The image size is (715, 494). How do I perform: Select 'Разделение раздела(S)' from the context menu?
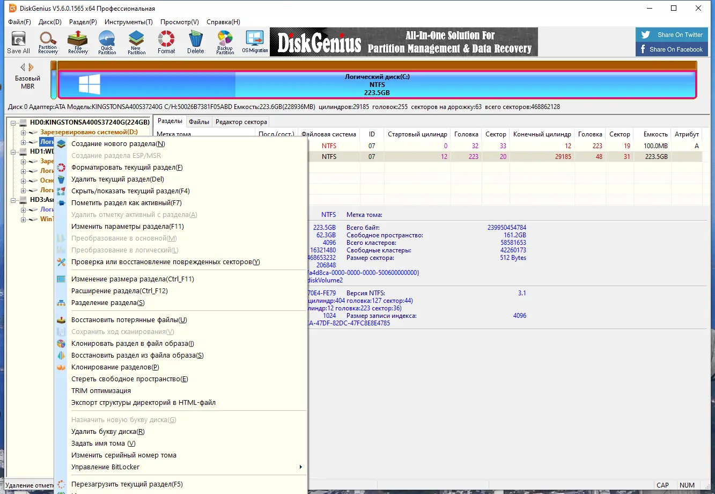coord(181,303)
